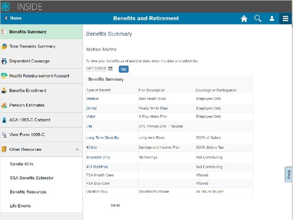Image resolution: width=293 pixels, height=220 pixels.
Task: Click 'Michael Marthe' name text
Action: pyautogui.click(x=101, y=49)
